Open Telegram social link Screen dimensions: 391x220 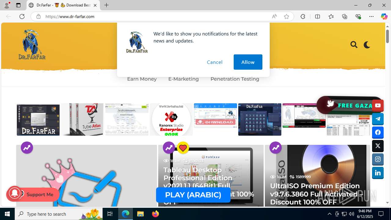[378, 119]
